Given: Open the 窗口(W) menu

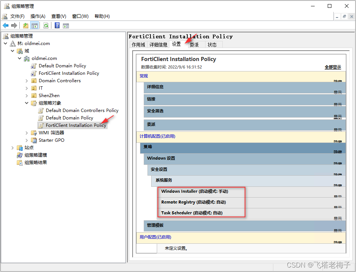Looking at the screenshot, I should 80,16.
